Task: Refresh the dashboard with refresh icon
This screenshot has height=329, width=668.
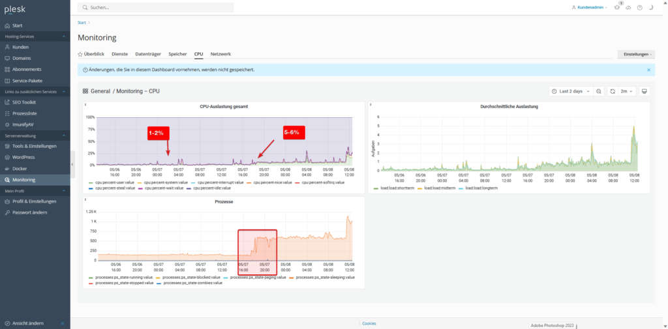Action: 612,91
